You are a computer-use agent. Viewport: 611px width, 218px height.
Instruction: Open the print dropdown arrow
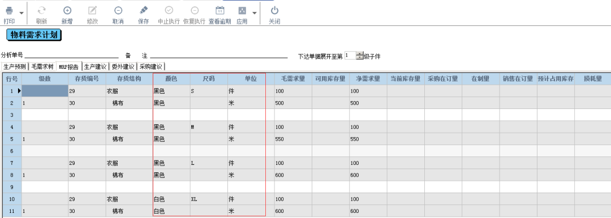(x=21, y=13)
